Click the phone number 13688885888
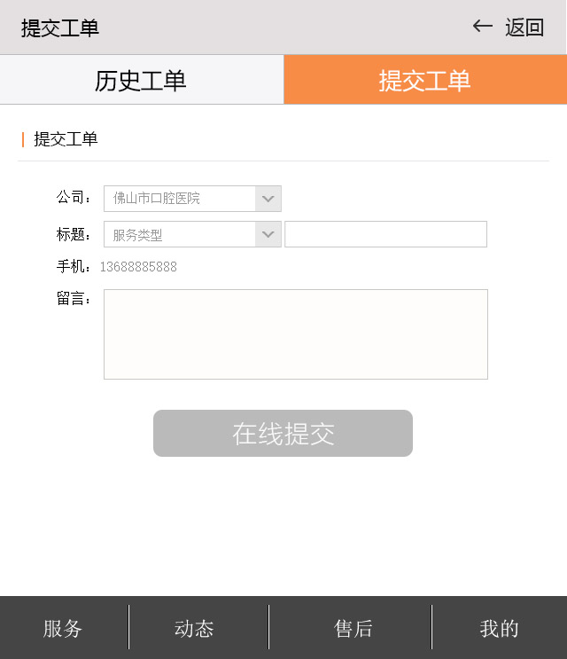The width and height of the screenshot is (567, 659). tap(138, 267)
